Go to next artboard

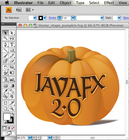pos(54,138)
